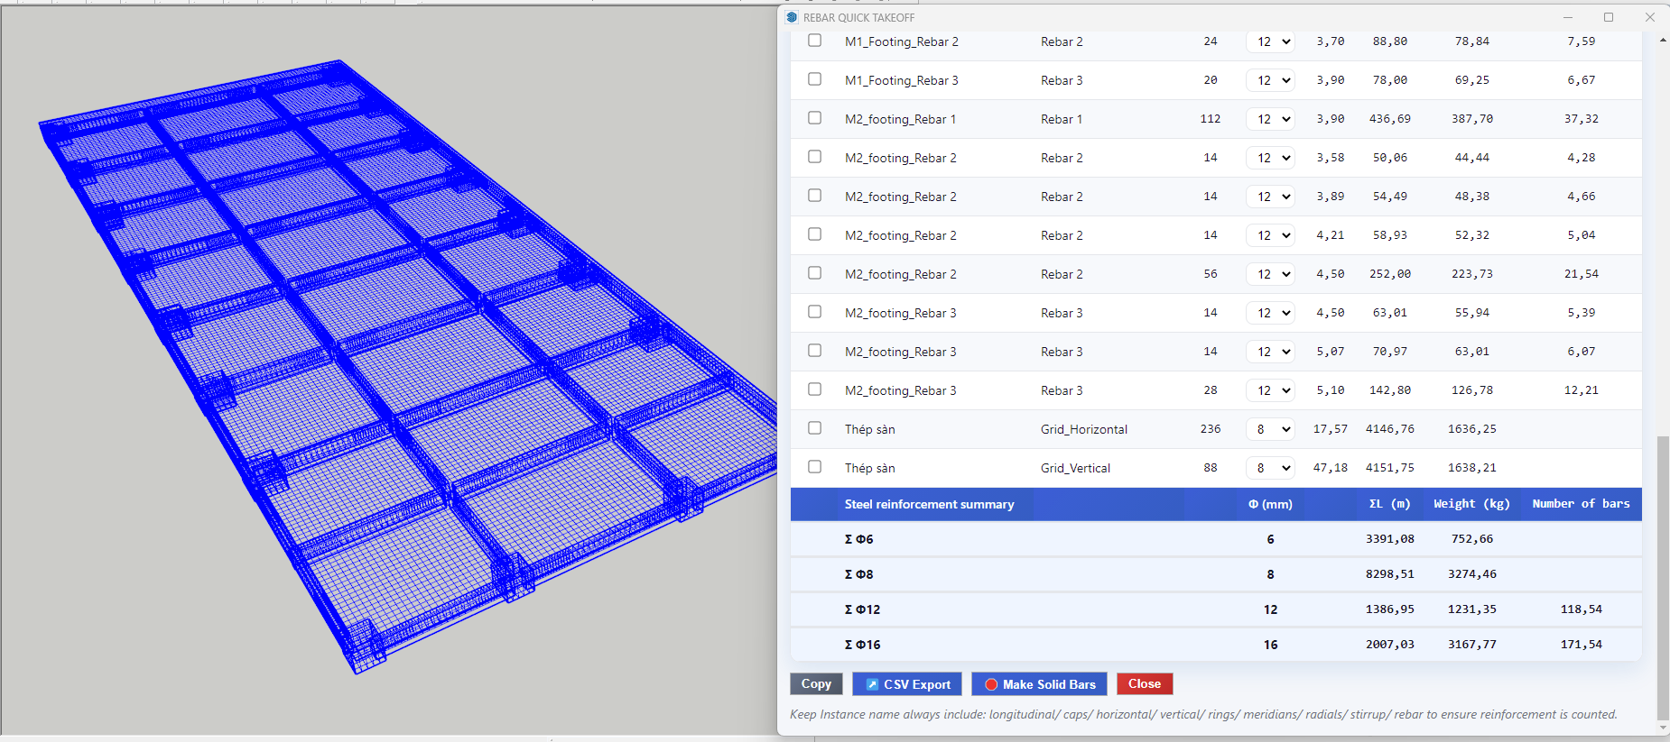Tick the checkbox for M2_footing_Rebar 1
The height and width of the screenshot is (742, 1670).
click(814, 118)
